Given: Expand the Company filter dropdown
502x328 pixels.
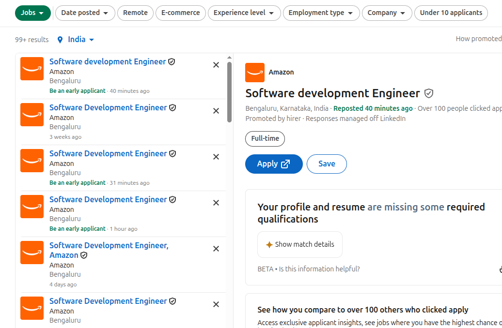Looking at the screenshot, I should tap(387, 13).
